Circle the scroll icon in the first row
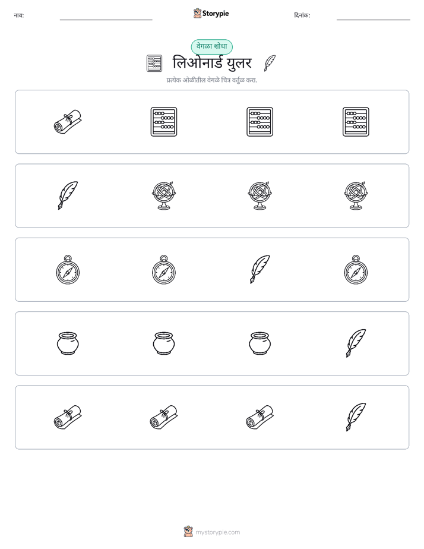This screenshot has width=424, height=549. click(x=68, y=122)
